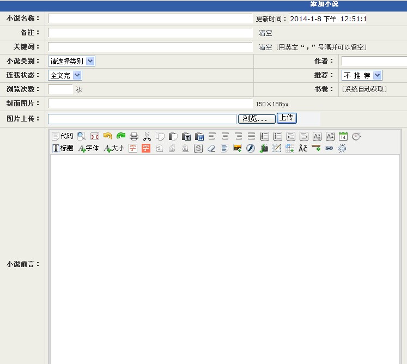Click the undo arrow in the editor toolbar
This screenshot has height=364, width=407.
coord(107,136)
